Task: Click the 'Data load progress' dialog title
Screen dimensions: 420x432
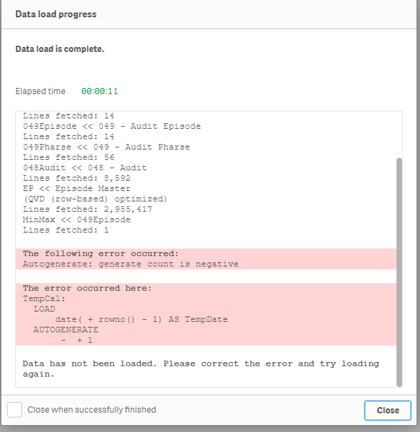Action: coord(56,14)
